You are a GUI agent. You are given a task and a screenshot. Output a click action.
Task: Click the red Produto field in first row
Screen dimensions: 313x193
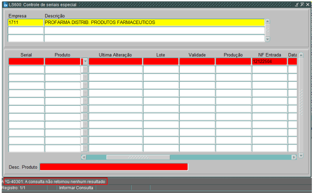click(63, 61)
